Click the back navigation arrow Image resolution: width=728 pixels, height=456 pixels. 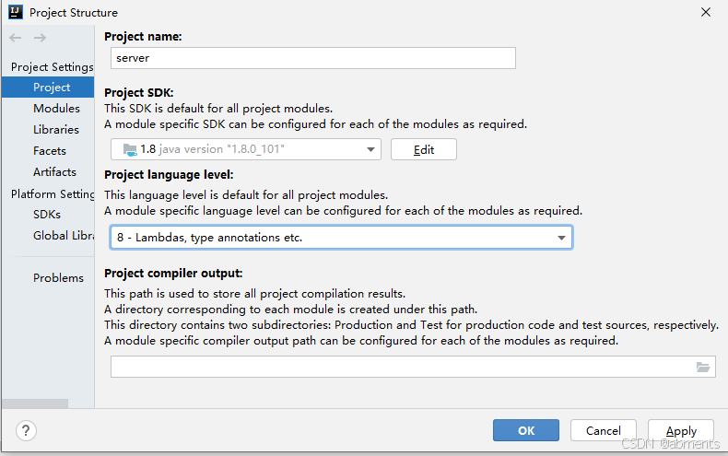(16, 38)
